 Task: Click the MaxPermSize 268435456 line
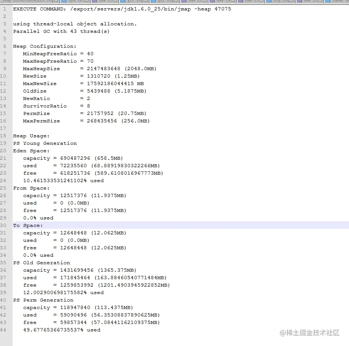[x=87, y=121]
